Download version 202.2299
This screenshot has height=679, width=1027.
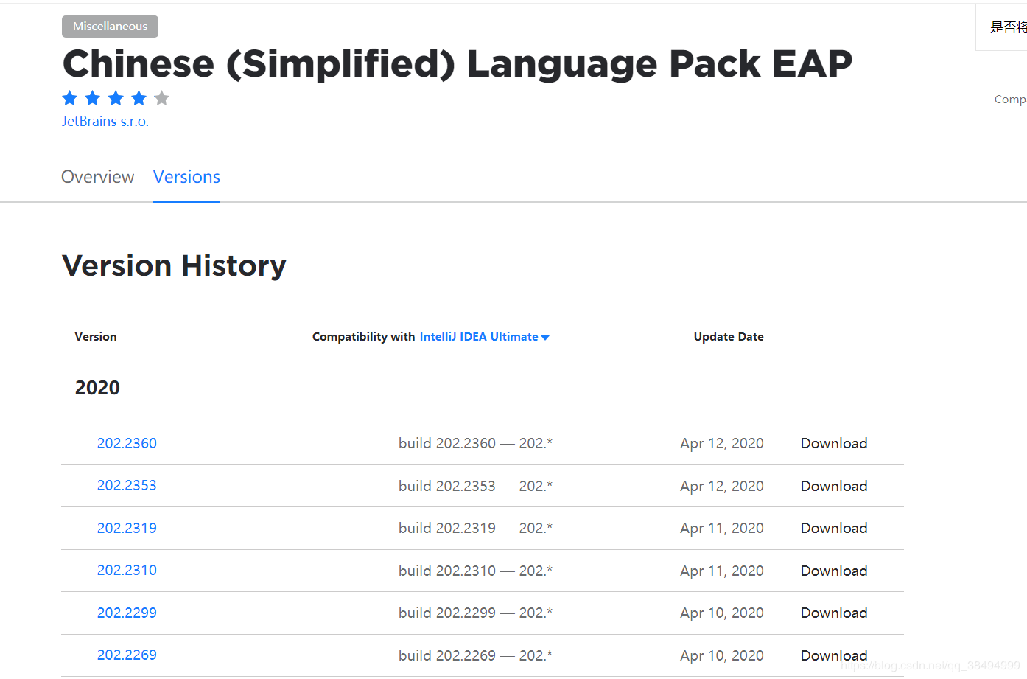click(833, 613)
